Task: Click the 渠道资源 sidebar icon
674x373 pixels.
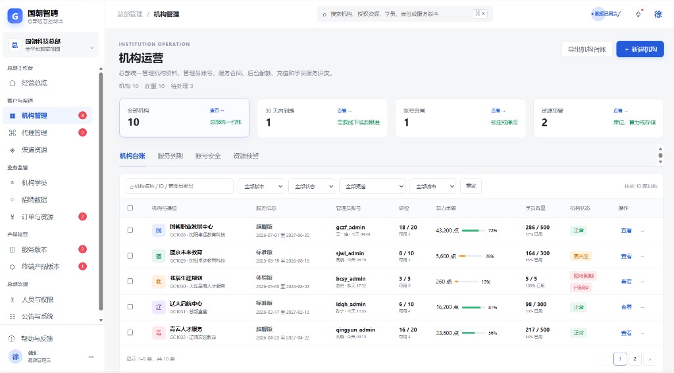Action: tap(13, 150)
